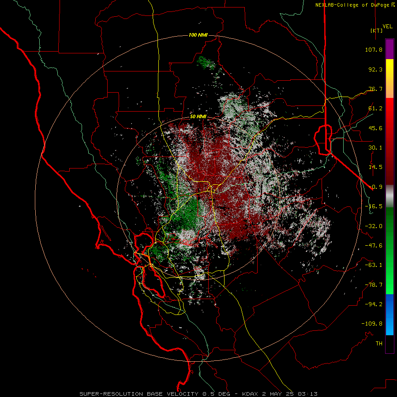Click the green segment of the color bar
This screenshot has width=397, height=397.
point(390,251)
